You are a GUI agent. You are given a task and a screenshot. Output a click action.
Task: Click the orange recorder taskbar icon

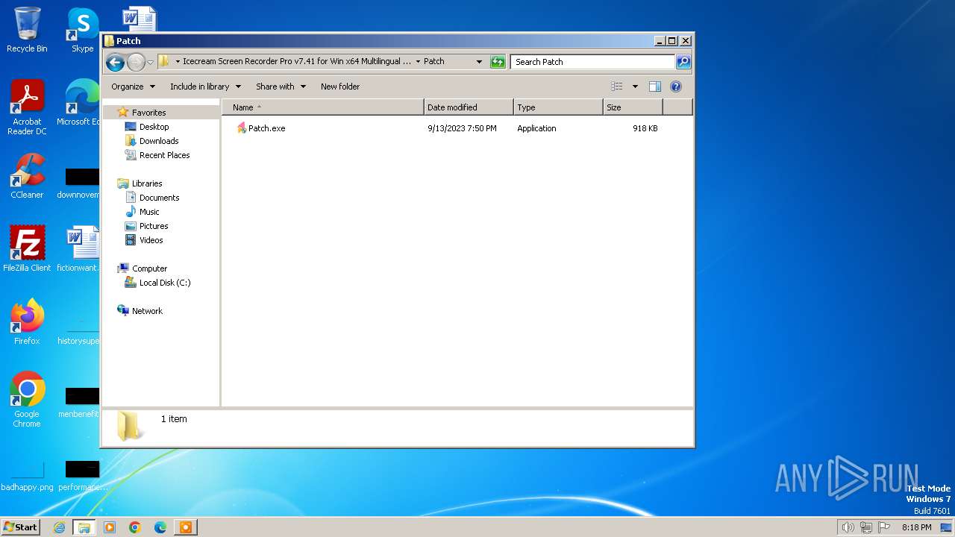tap(185, 527)
